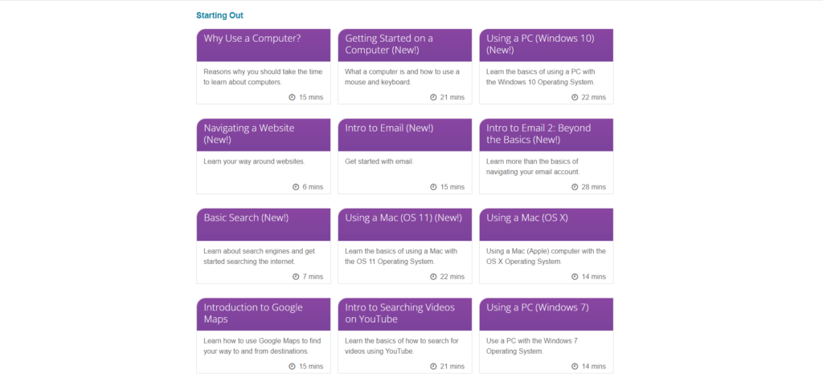823x390 pixels.
Task: Open the Basic Search (New!) course
Action: click(x=246, y=217)
